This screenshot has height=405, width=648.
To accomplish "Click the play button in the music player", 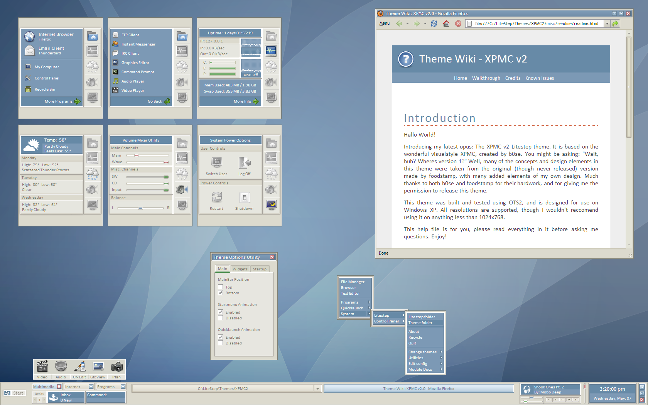I will click(556, 400).
